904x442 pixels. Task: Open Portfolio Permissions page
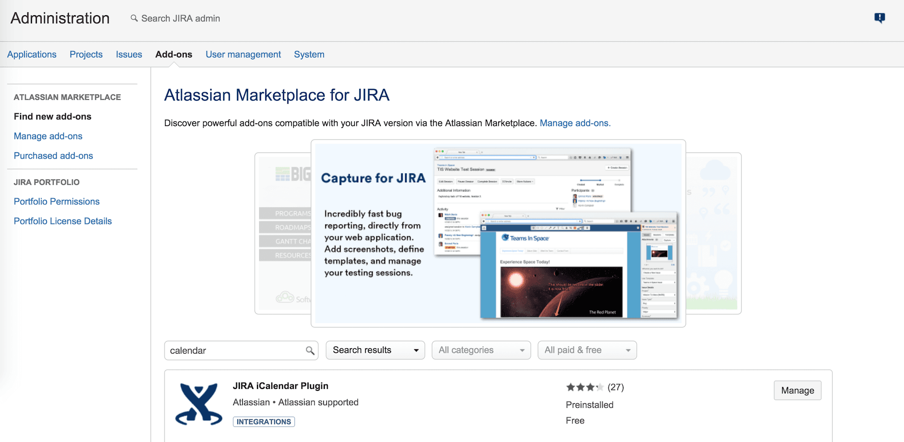pos(56,201)
